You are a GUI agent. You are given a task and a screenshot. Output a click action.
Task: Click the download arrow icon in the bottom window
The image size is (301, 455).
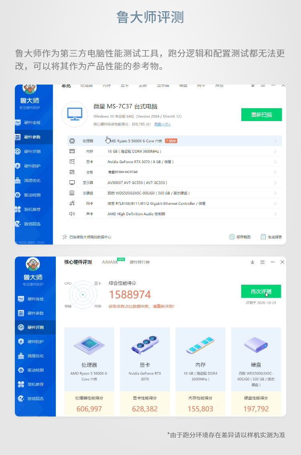[252, 262]
